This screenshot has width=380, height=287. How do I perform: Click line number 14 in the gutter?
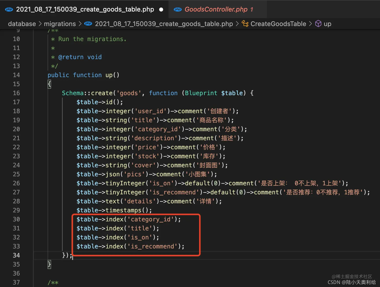click(x=16, y=75)
